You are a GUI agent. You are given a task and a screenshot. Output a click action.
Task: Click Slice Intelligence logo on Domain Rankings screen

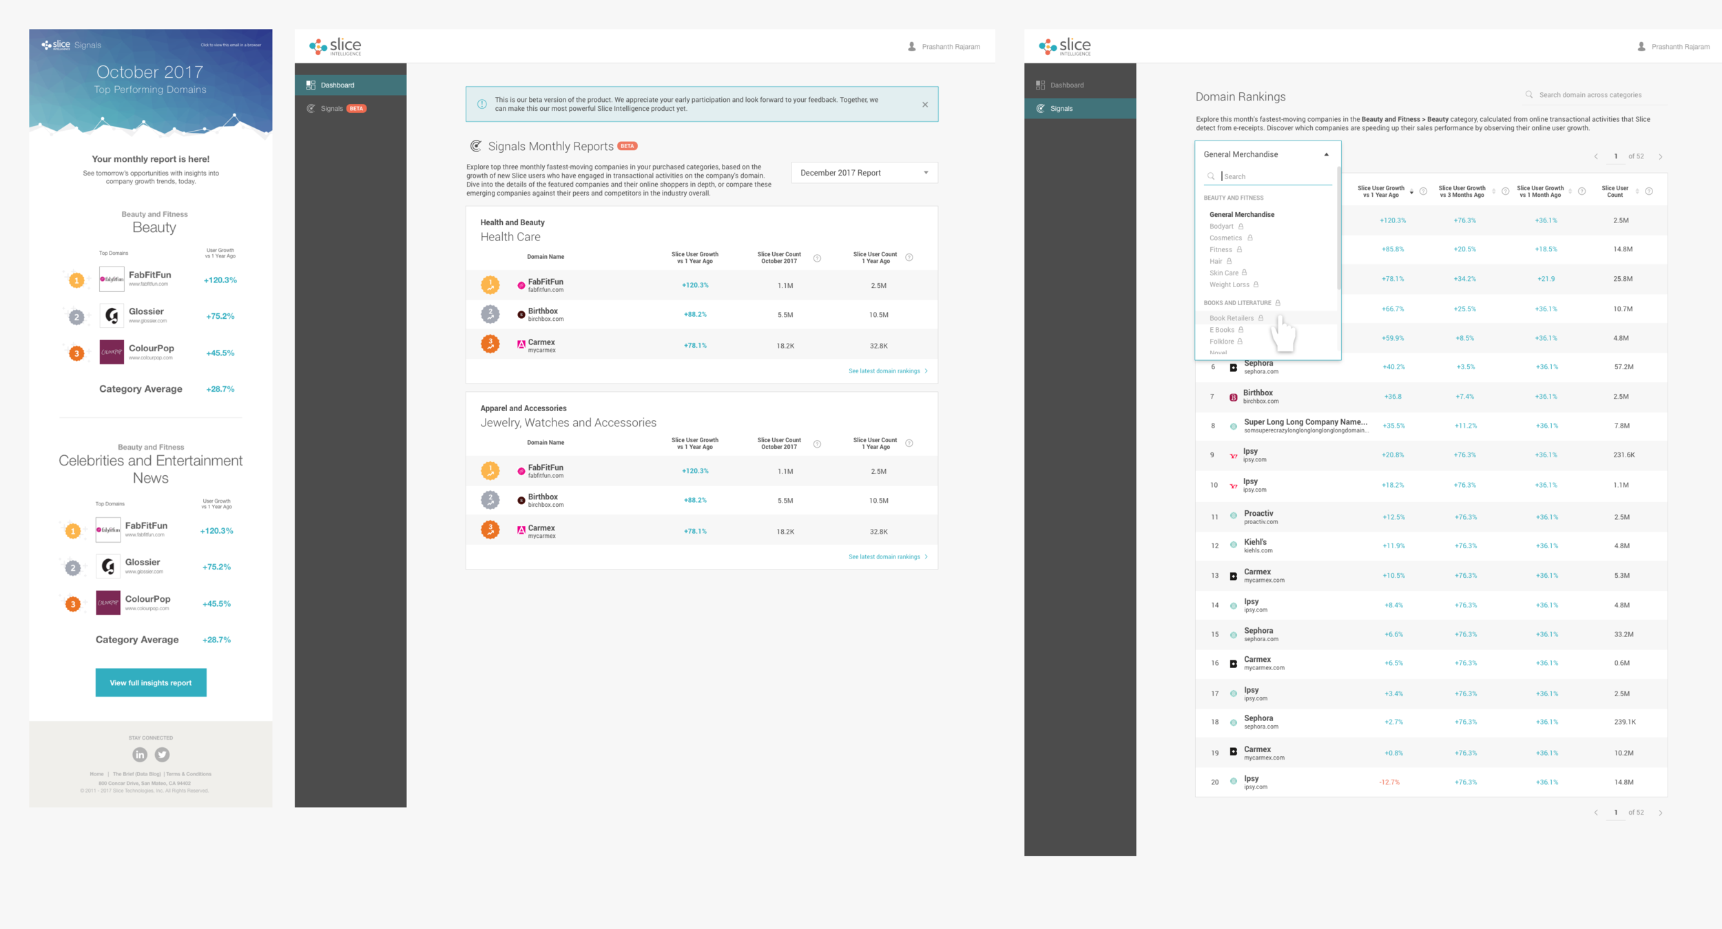pyautogui.click(x=1065, y=47)
